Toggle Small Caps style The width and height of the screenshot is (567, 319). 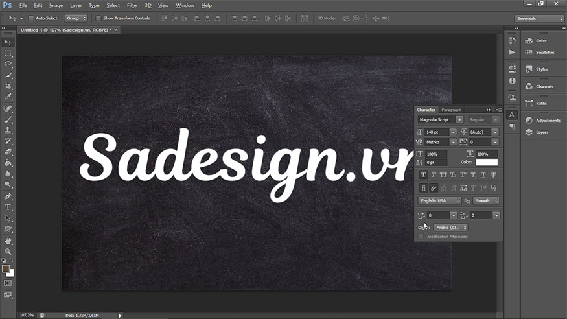coord(454,175)
